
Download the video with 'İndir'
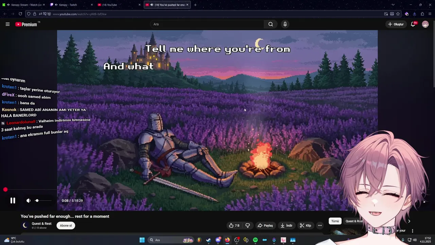pos(286,225)
